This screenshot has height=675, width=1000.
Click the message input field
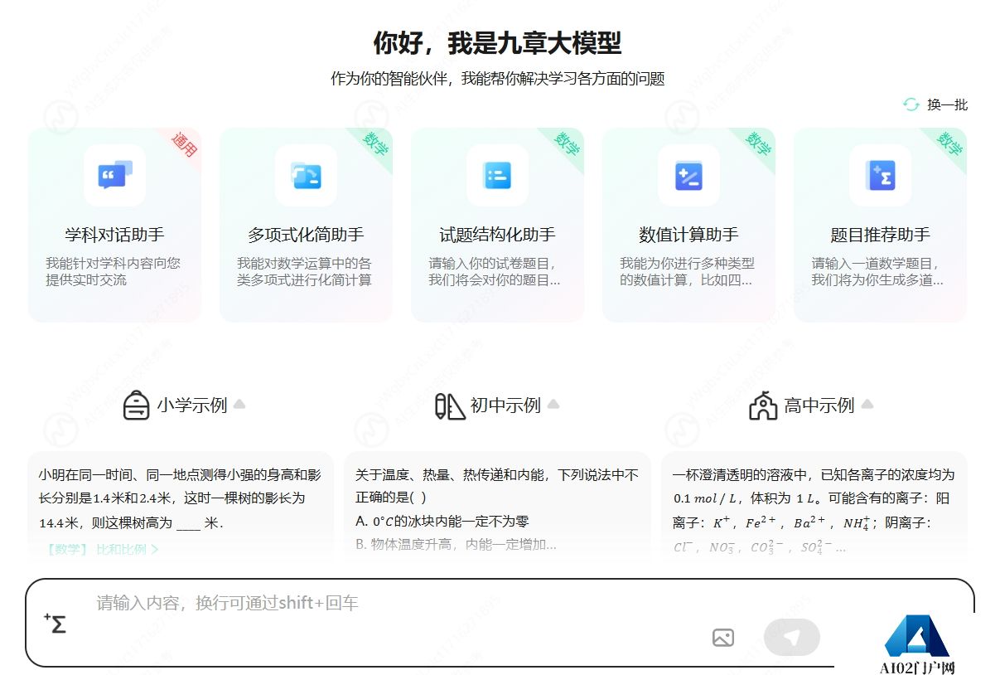pyautogui.click(x=398, y=603)
